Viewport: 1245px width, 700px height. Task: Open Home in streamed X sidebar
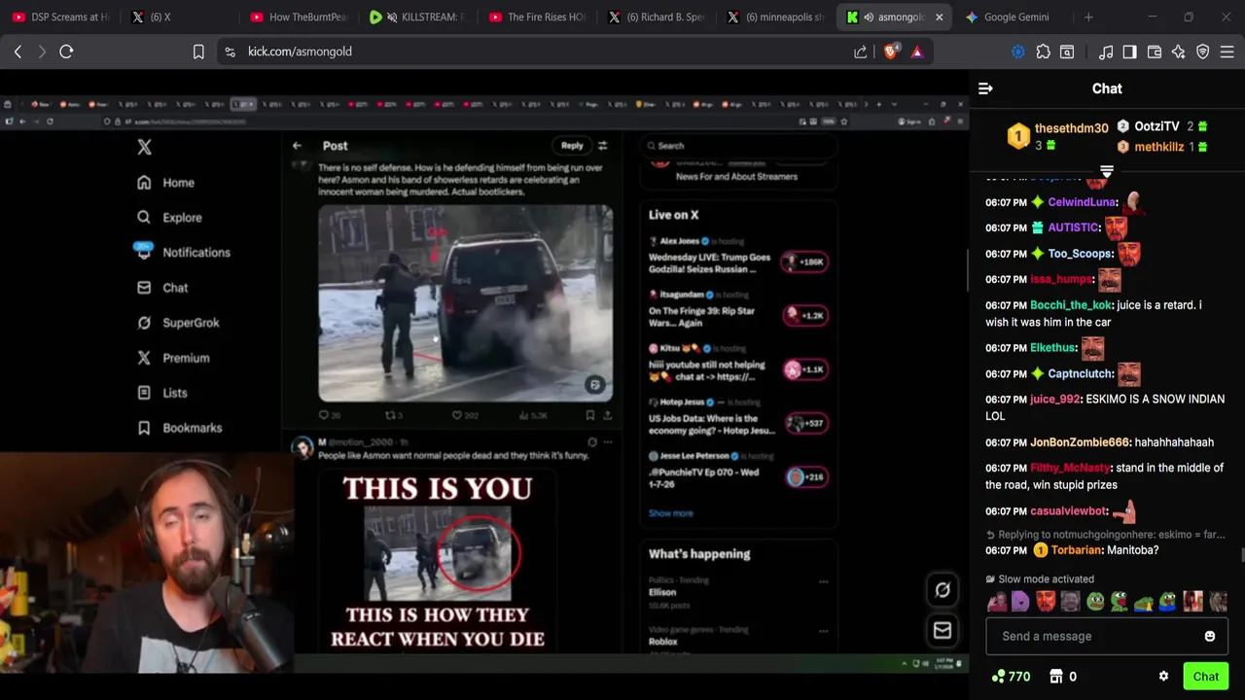coord(166,183)
